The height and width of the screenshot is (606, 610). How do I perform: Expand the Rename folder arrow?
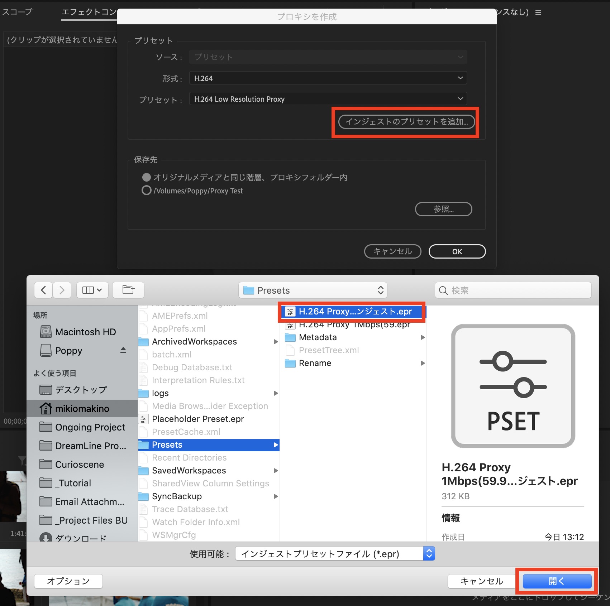click(x=423, y=363)
